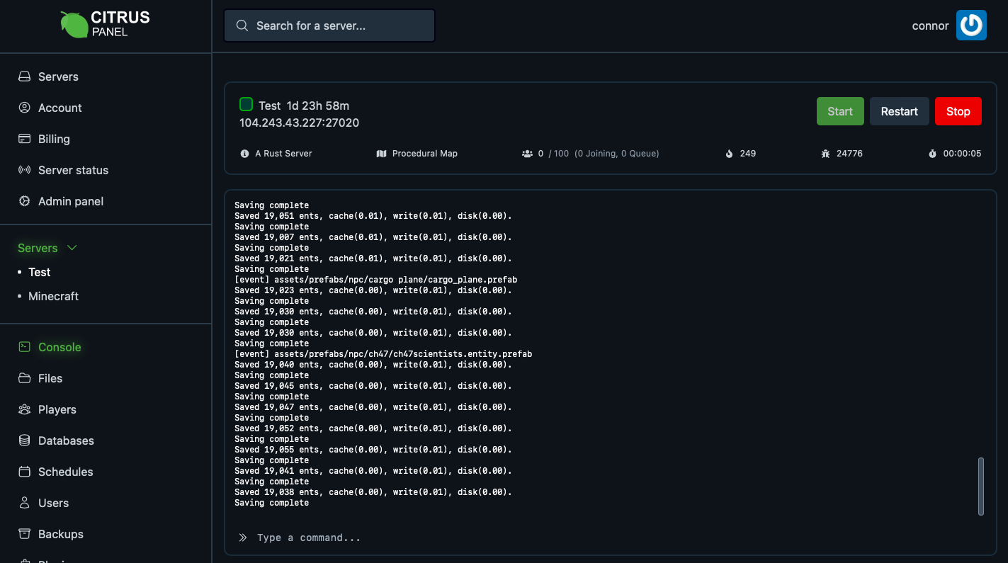Stop the running Rust server
The height and width of the screenshot is (563, 1008).
pos(958,111)
